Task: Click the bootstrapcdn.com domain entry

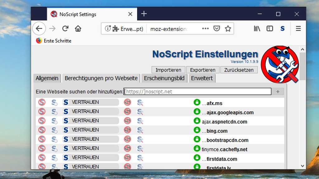Action: pyautogui.click(x=225, y=140)
